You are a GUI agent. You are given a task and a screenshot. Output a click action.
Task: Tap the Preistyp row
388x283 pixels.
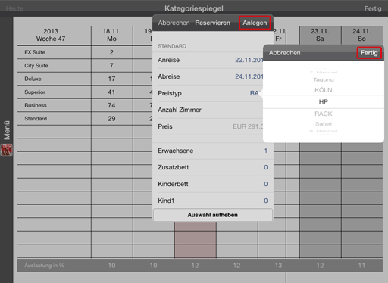click(210, 93)
